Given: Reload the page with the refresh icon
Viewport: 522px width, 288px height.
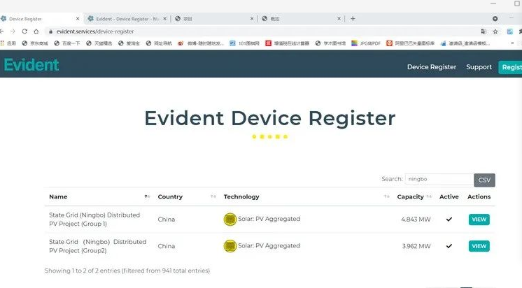Looking at the screenshot, I should click(26, 31).
